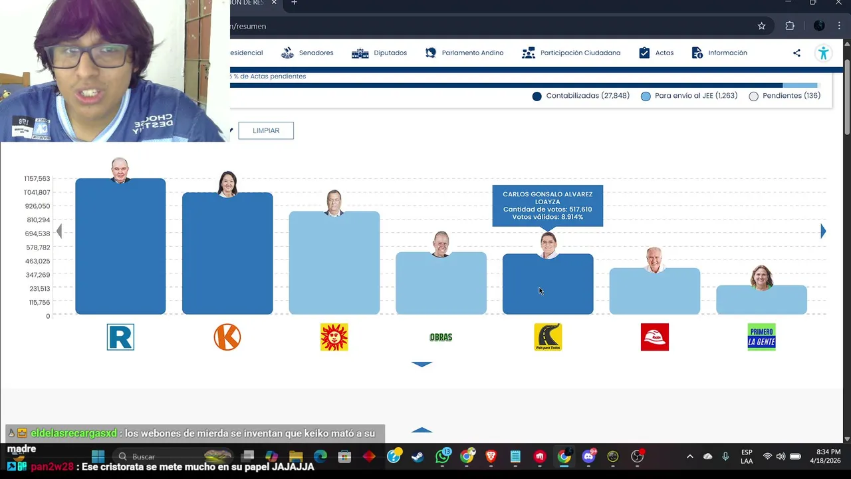Open File Explorer from the taskbar
Viewport: 851px width, 479px height.
click(x=296, y=456)
